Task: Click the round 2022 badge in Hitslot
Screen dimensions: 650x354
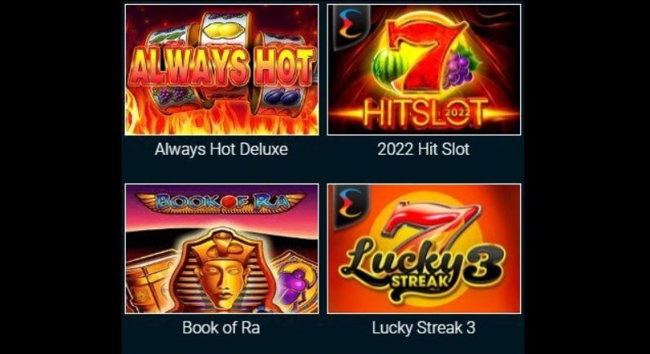Action: click(x=458, y=113)
